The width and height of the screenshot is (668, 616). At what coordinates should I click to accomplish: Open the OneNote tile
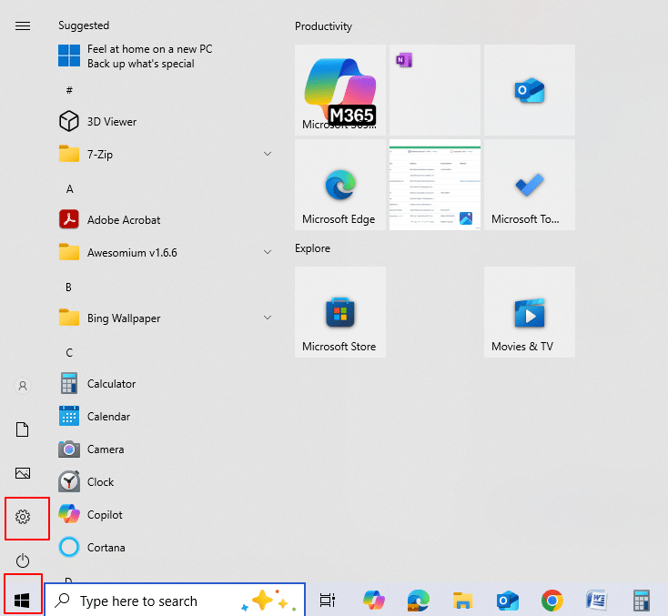434,90
